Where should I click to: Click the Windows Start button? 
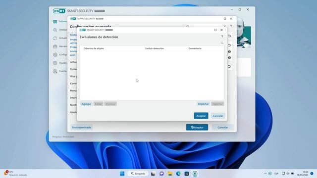pyautogui.click(x=122, y=174)
